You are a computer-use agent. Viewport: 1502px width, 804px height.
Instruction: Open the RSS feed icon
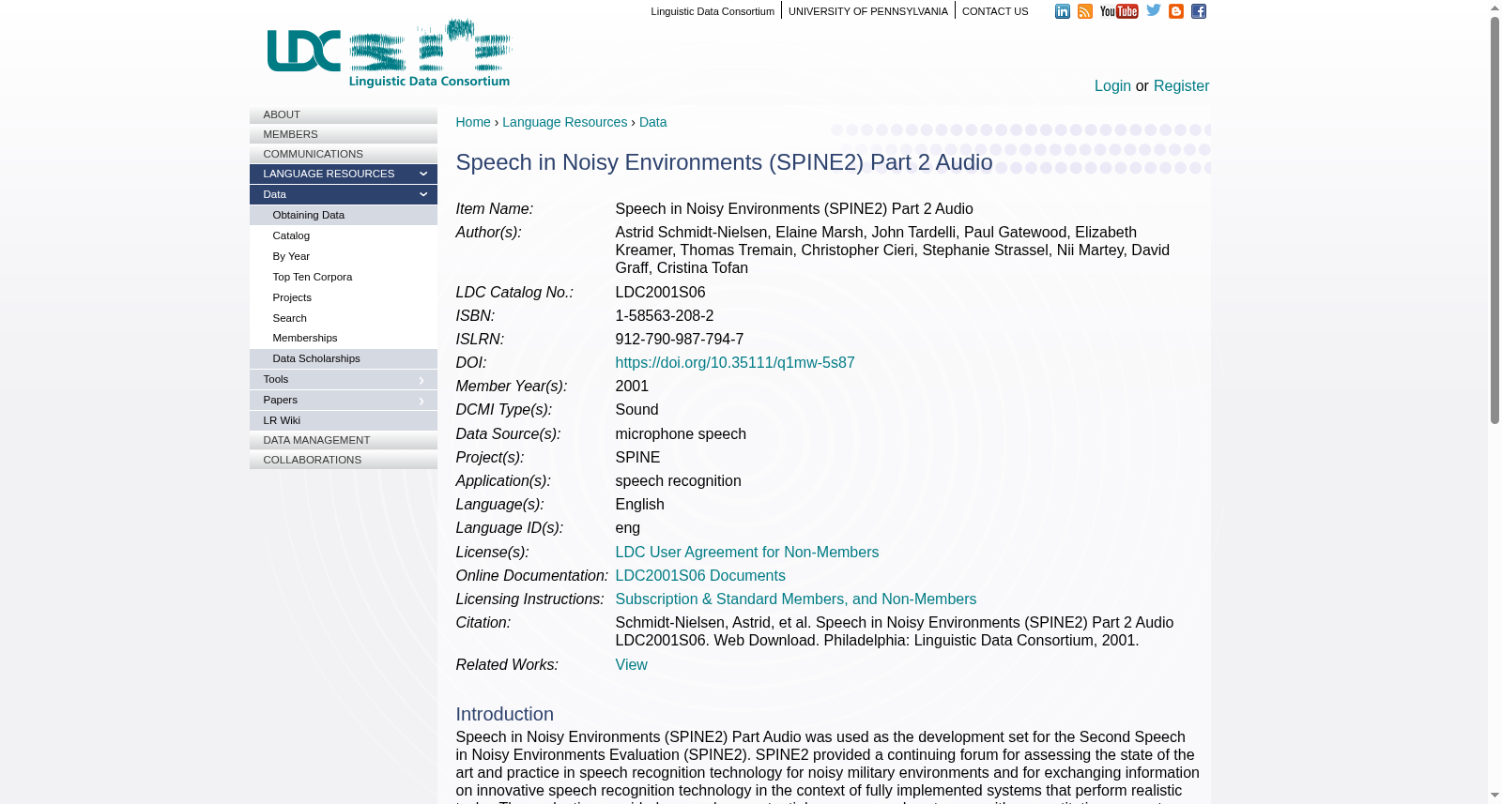coord(1085,11)
